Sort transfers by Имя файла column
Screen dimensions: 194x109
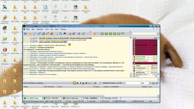tap(122, 87)
